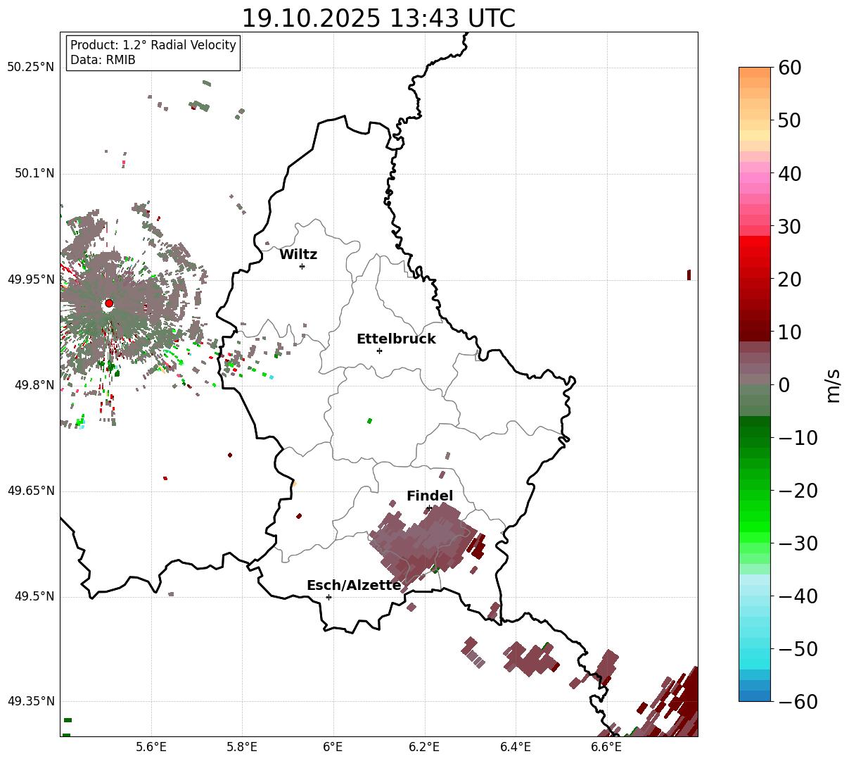Click the Wiltz station cross marker
Image resolution: width=849 pixels, height=761 pixels.
tap(302, 266)
